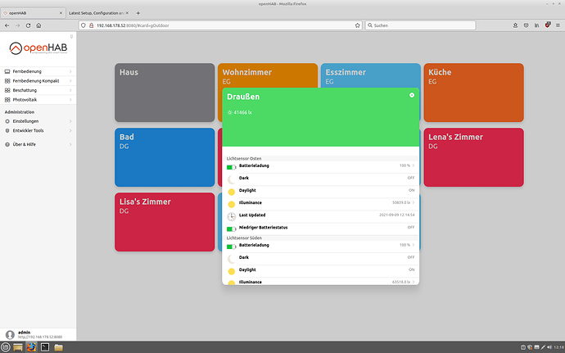This screenshot has width=565, height=353.
Task: Open the Firefox hamburger menu
Action: click(x=558, y=25)
